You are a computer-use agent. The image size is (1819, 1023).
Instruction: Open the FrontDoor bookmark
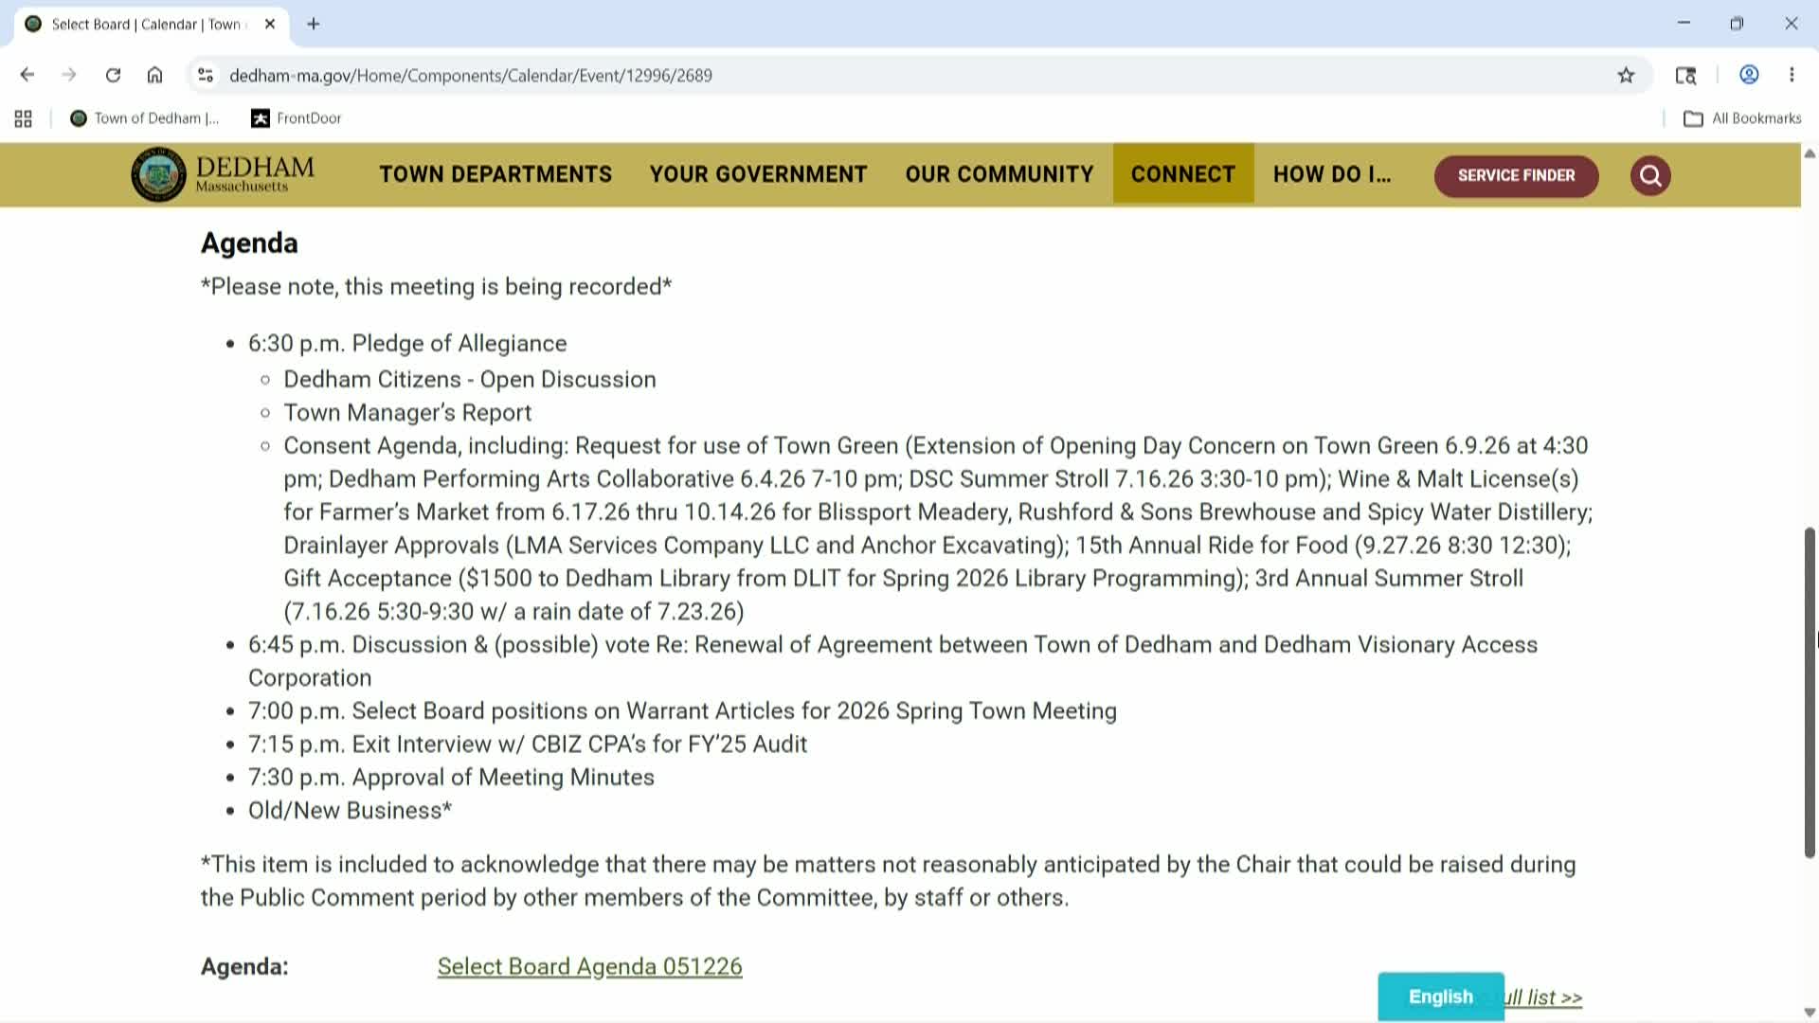[x=296, y=118]
